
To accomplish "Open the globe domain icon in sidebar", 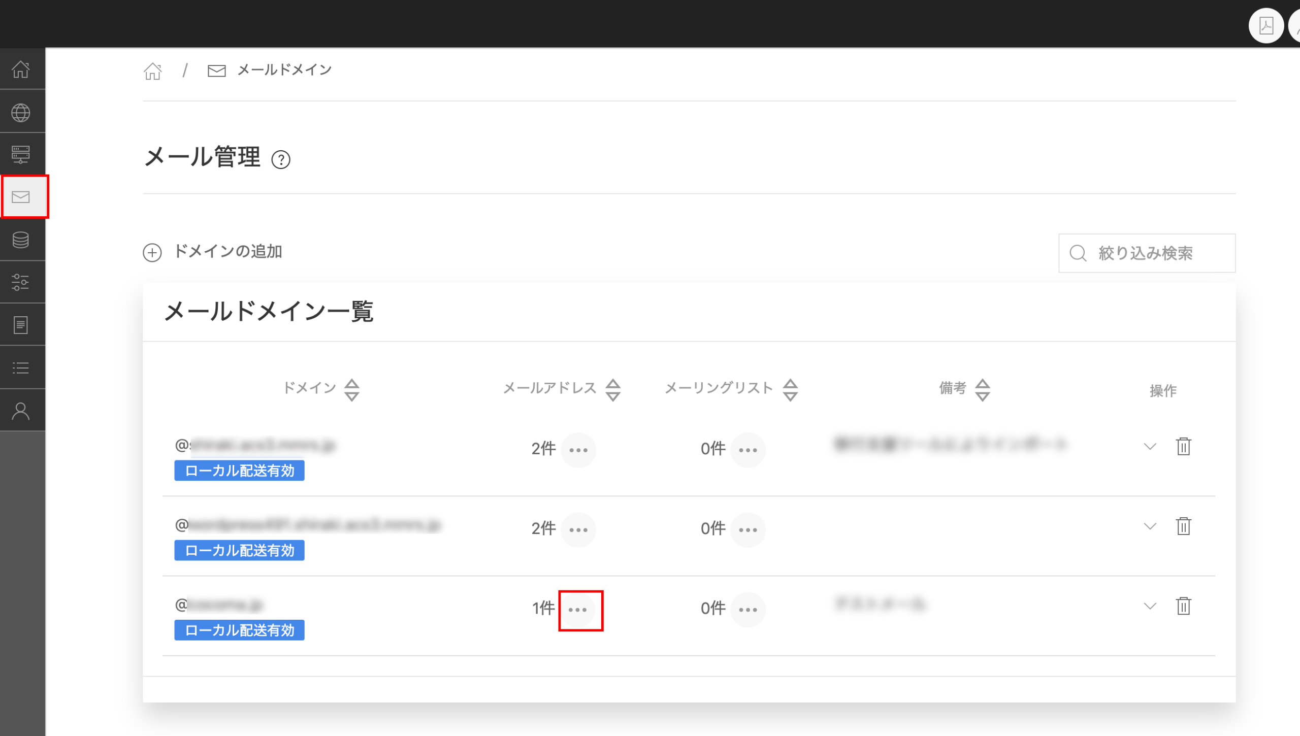I will [21, 112].
